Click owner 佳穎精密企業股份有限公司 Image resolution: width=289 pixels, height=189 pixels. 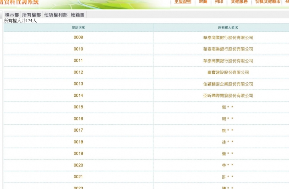coord(228,84)
